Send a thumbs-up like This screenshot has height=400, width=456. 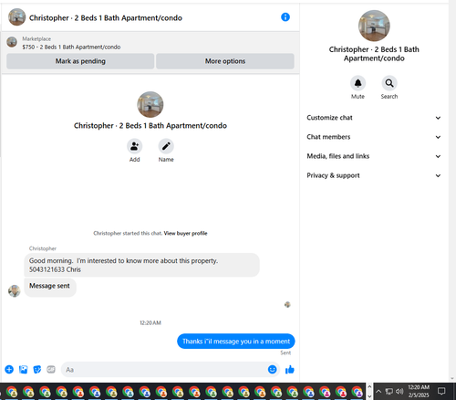(x=290, y=369)
